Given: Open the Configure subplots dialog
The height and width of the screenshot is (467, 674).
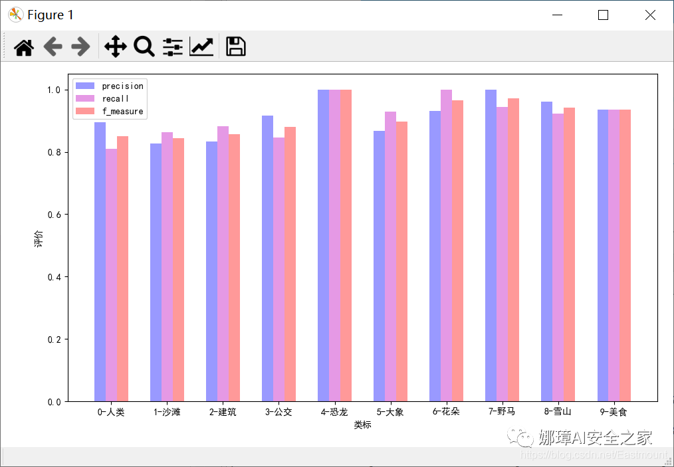Looking at the screenshot, I should pos(173,47).
